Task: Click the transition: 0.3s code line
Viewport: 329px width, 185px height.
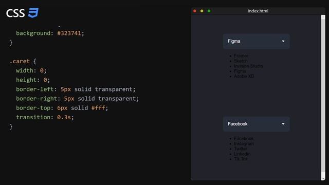Action: tap(45, 117)
